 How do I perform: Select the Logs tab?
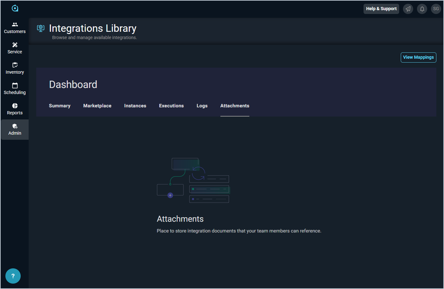(202, 106)
